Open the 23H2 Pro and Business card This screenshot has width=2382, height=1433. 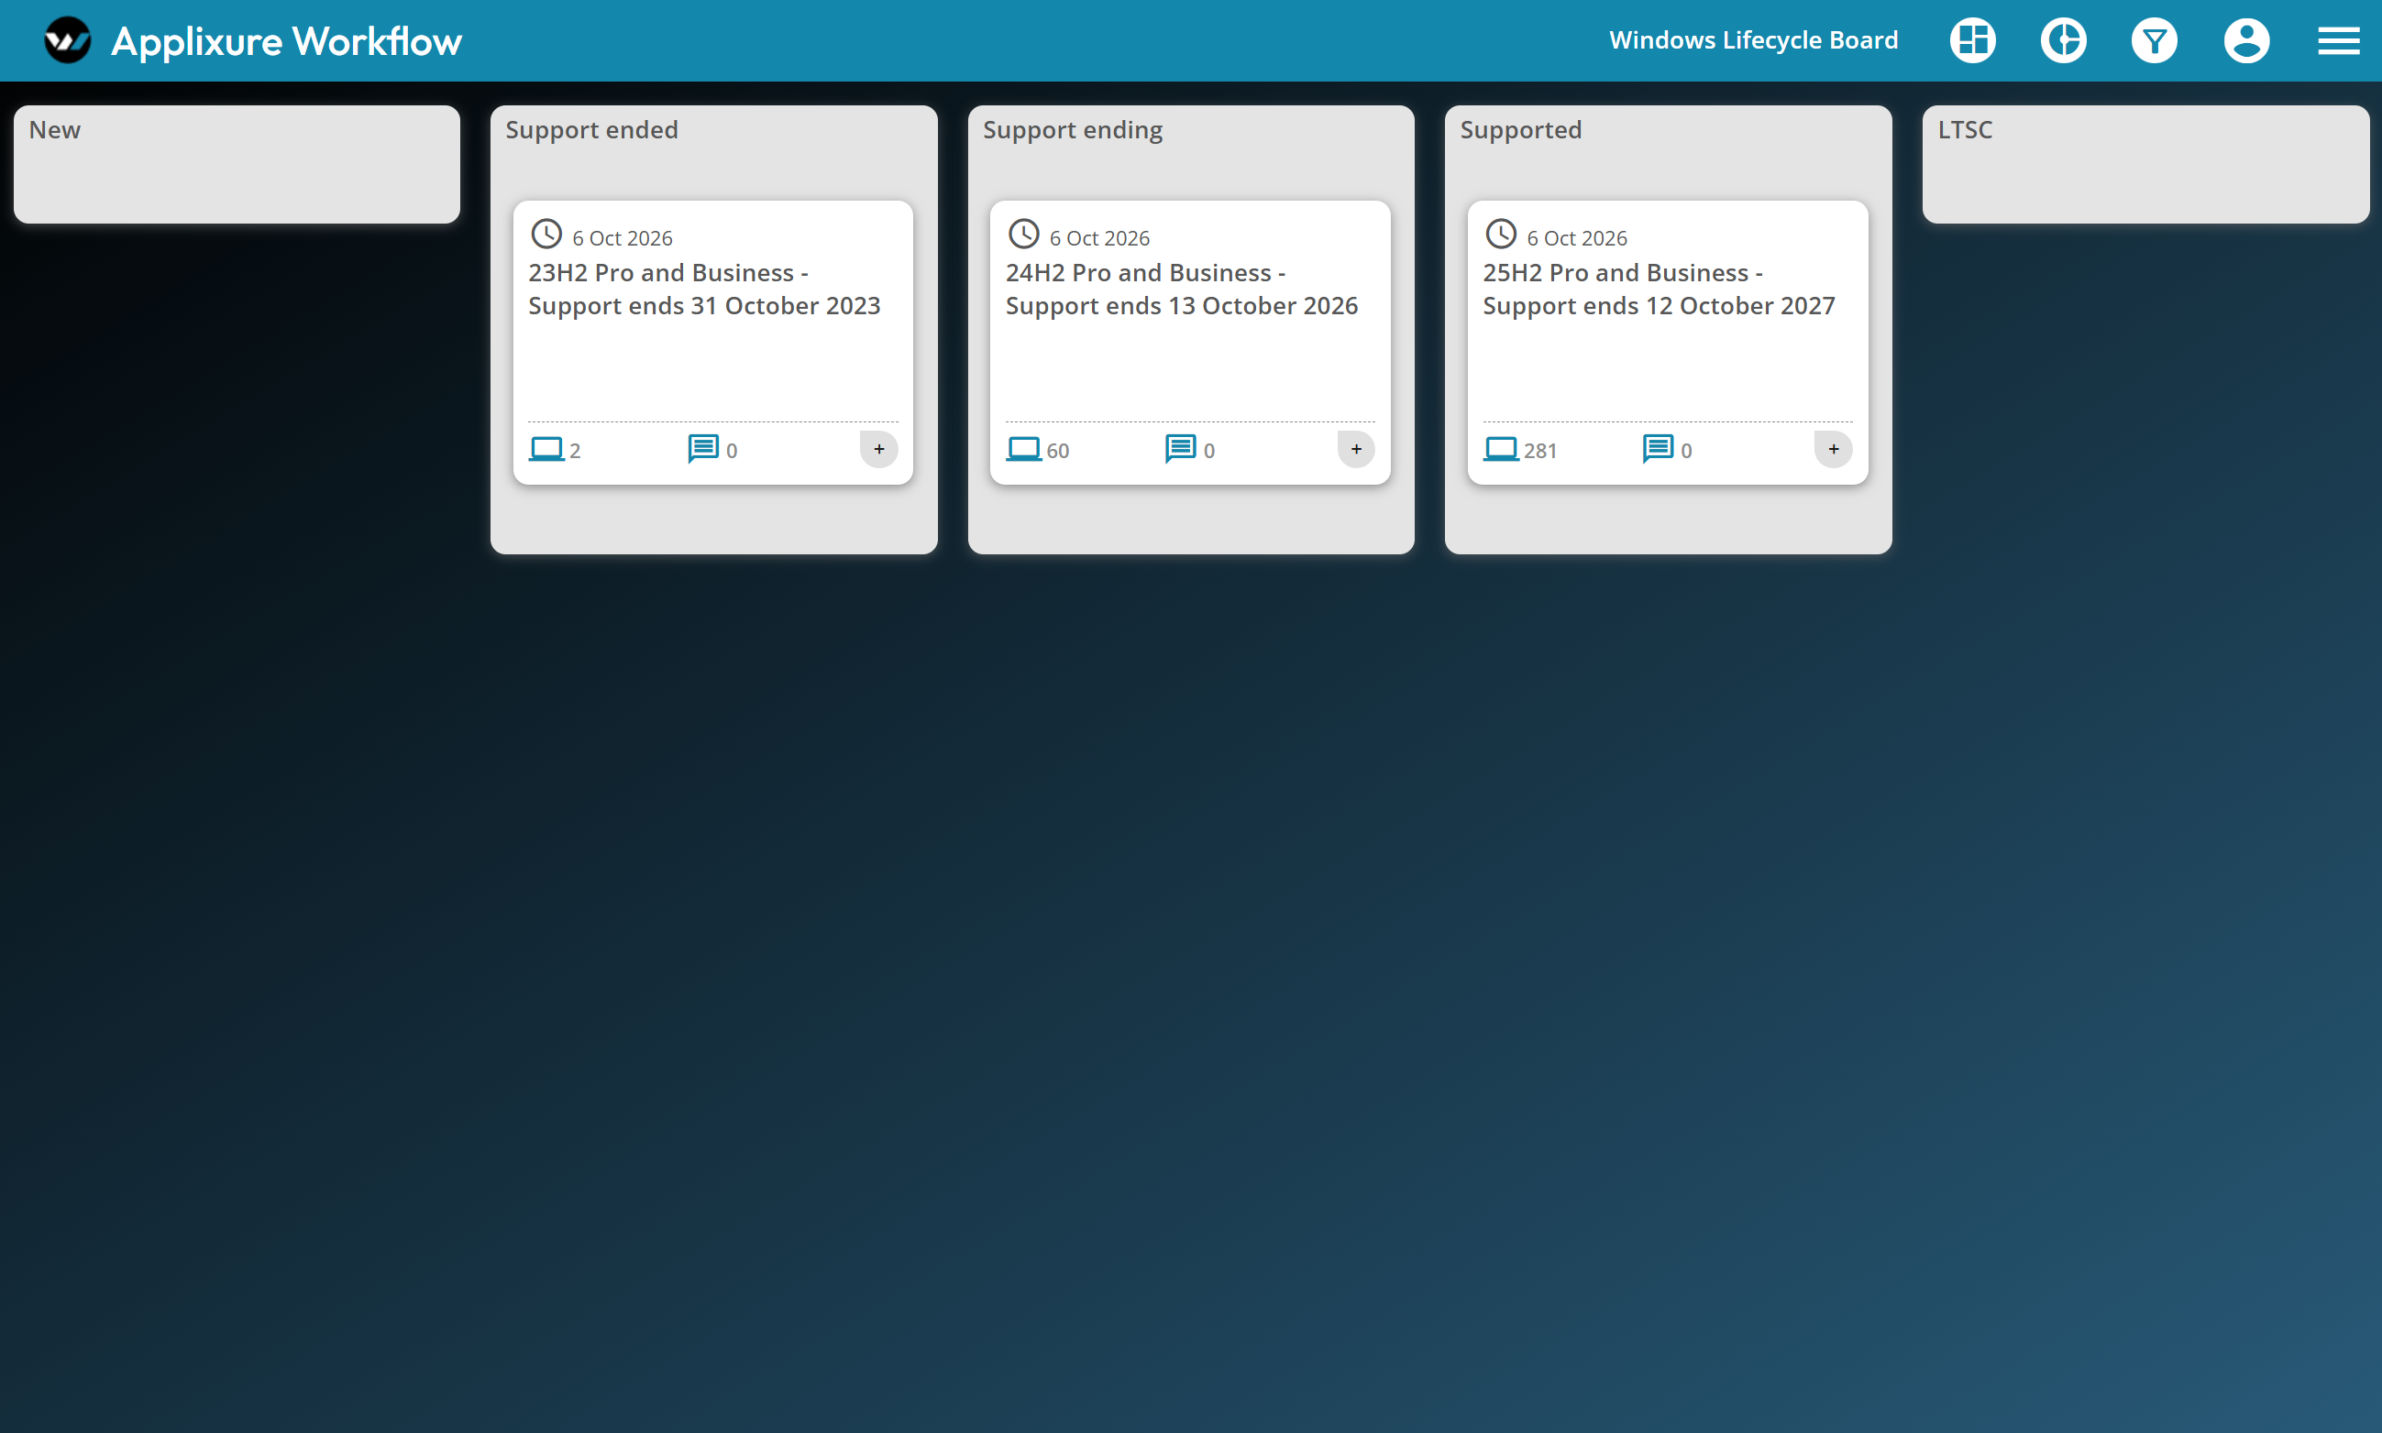coord(713,343)
